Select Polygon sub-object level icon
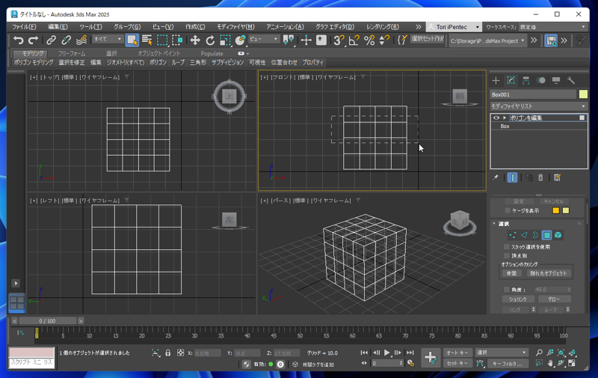The width and height of the screenshot is (598, 378). pyautogui.click(x=546, y=235)
